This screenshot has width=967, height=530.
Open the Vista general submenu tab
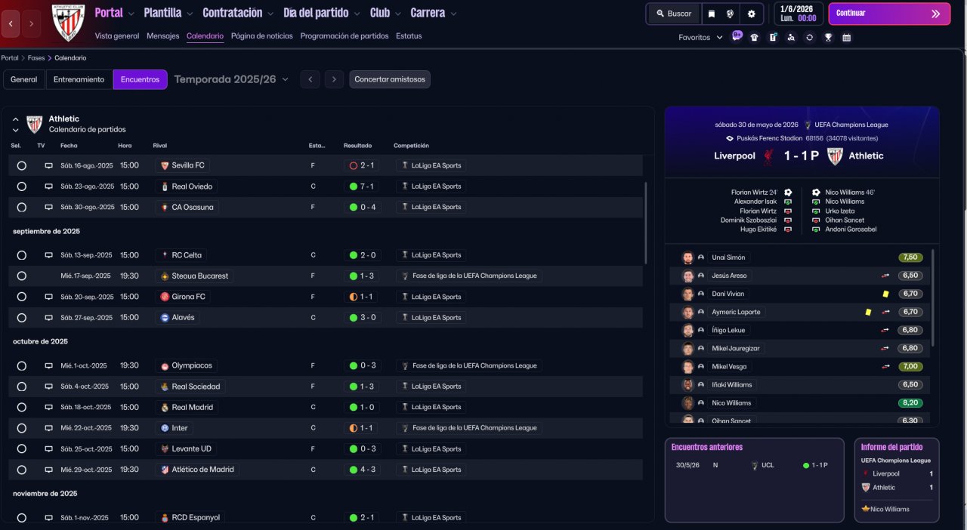117,36
